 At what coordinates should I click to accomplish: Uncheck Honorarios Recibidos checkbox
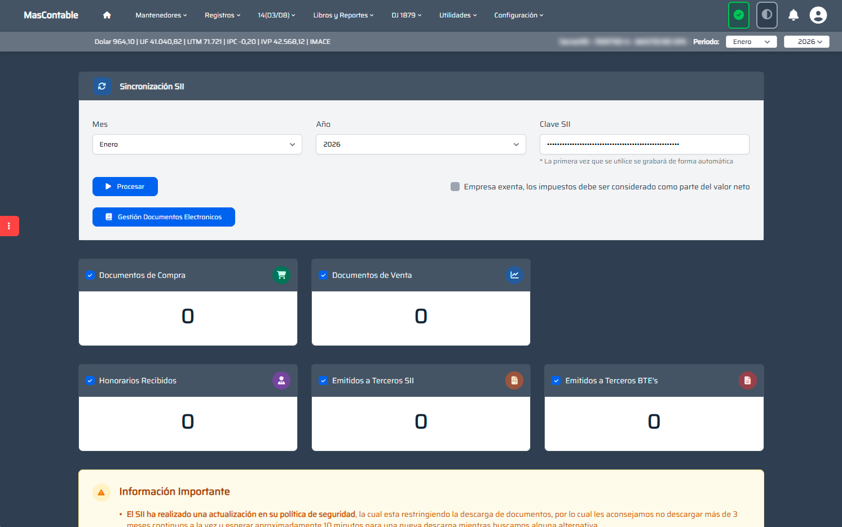tap(90, 380)
